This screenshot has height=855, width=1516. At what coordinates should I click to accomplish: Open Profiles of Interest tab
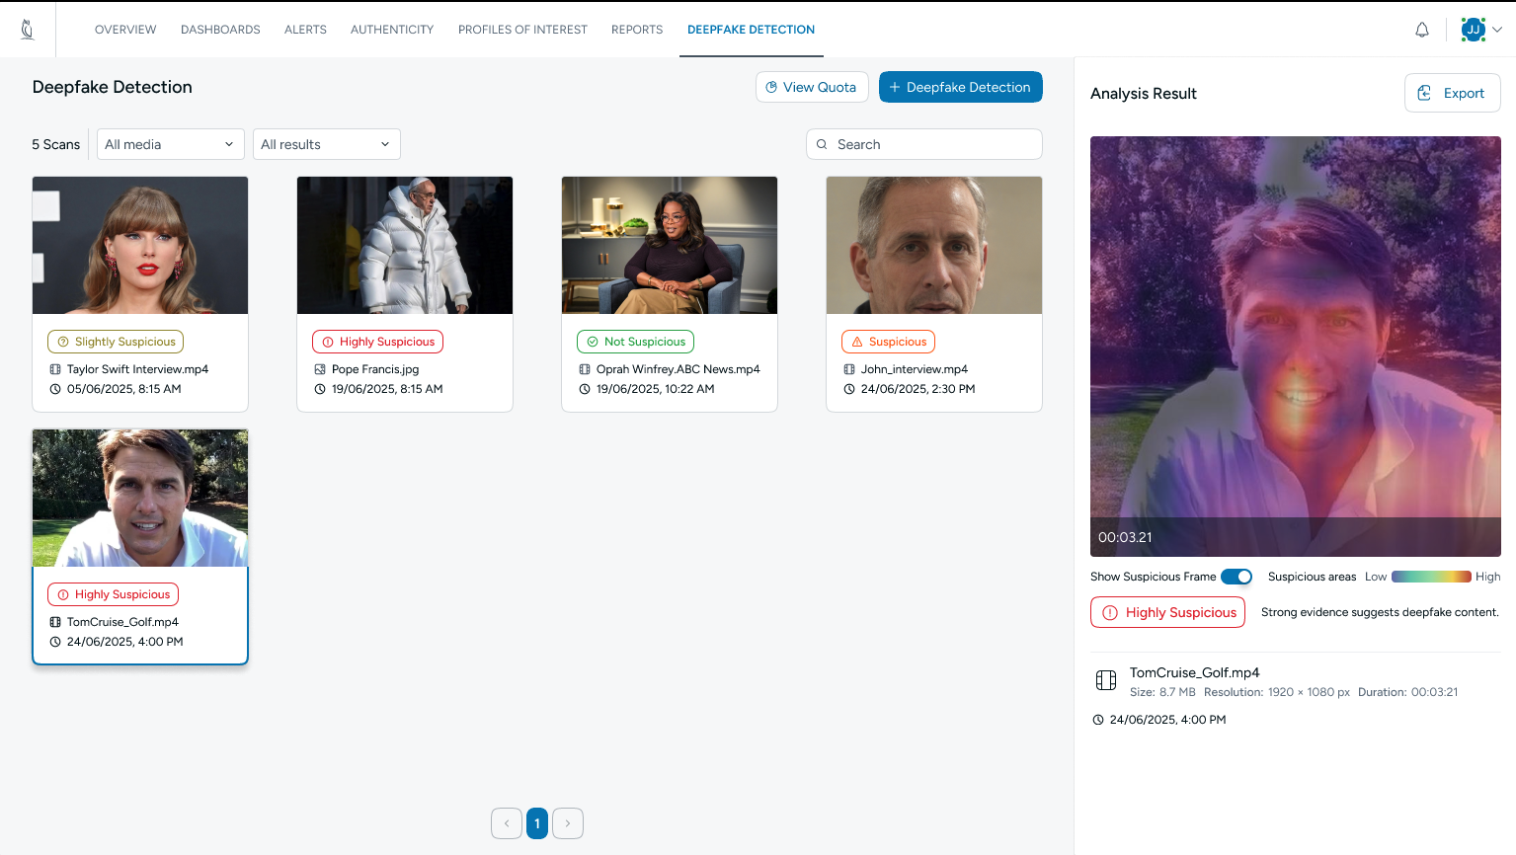click(522, 30)
